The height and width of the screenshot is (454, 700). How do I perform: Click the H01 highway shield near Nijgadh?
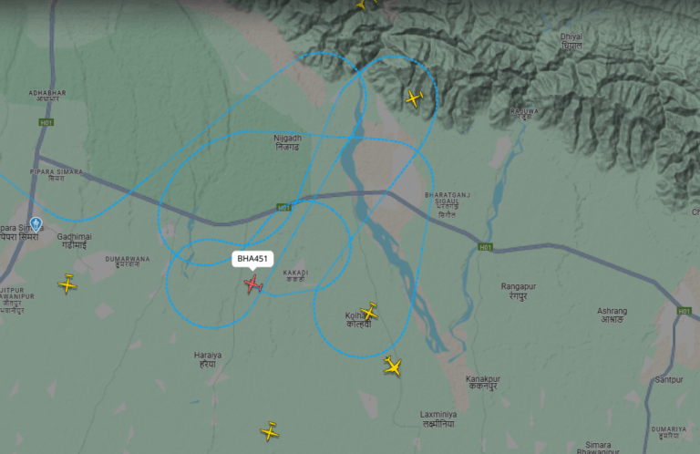(284, 207)
